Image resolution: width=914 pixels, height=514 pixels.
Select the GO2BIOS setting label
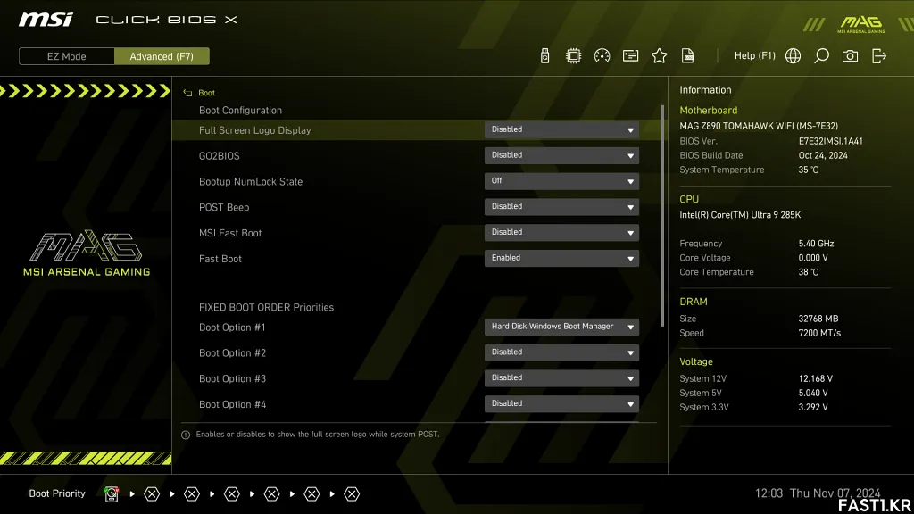pyautogui.click(x=220, y=156)
